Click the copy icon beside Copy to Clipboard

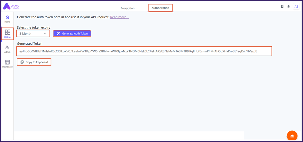[22, 62]
